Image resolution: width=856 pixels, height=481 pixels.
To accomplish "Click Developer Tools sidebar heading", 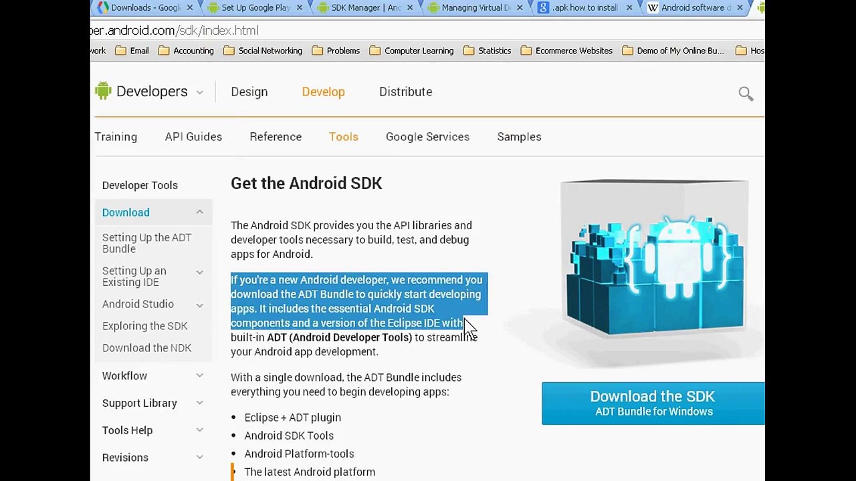I will [140, 185].
